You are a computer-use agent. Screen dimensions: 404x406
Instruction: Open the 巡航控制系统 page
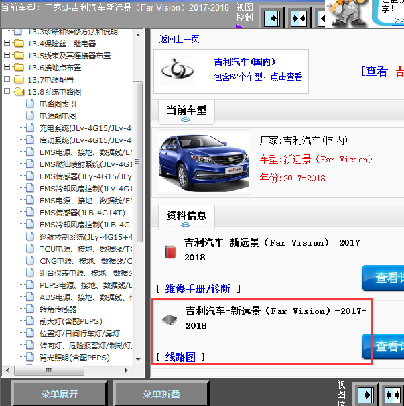coord(86,237)
